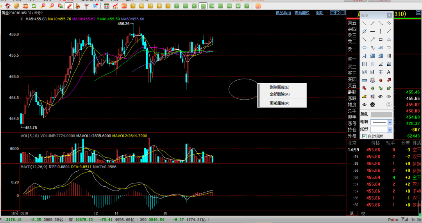The image size is (422, 223).
Task: Click the 周期 link above chart
Action: click(320, 13)
